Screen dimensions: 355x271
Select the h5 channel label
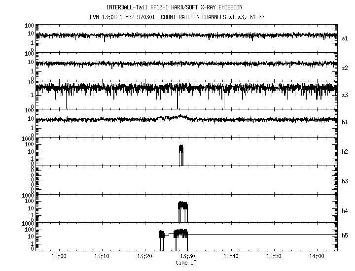[345, 236]
